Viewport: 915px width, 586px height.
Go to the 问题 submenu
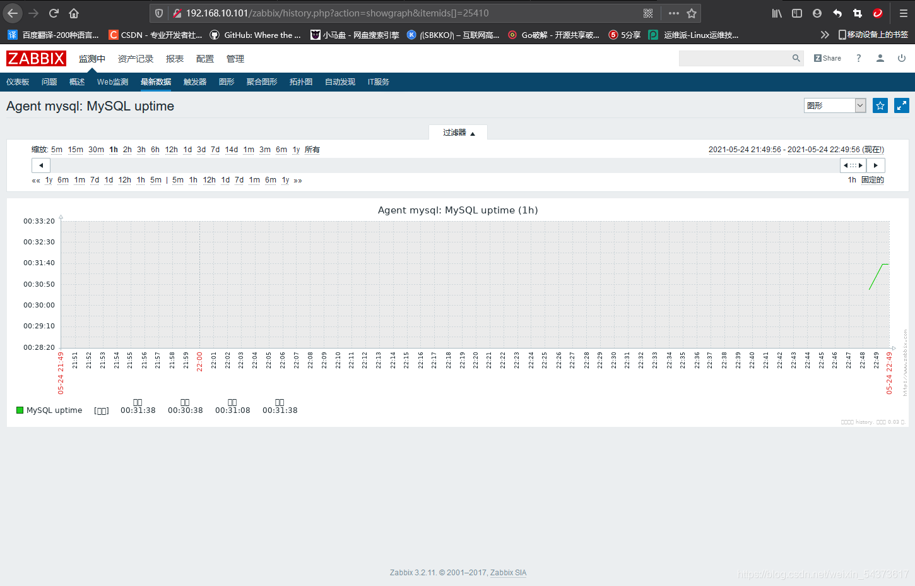[49, 82]
